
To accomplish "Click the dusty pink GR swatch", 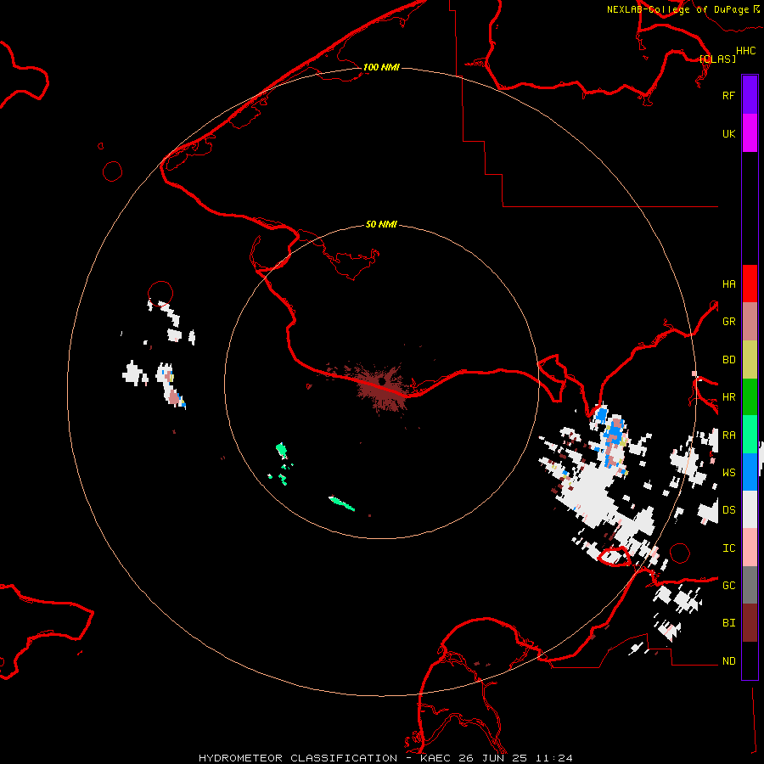I will [x=750, y=322].
